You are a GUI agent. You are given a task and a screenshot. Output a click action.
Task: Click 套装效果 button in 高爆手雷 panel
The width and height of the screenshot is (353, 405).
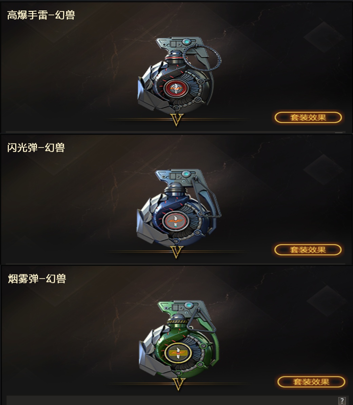click(x=308, y=117)
